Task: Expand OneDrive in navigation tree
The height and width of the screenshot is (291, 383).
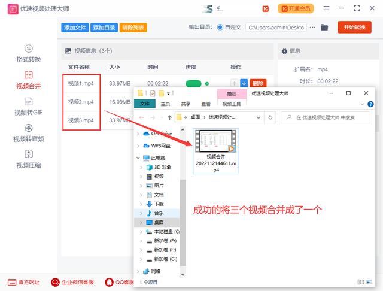Action: pos(138,134)
